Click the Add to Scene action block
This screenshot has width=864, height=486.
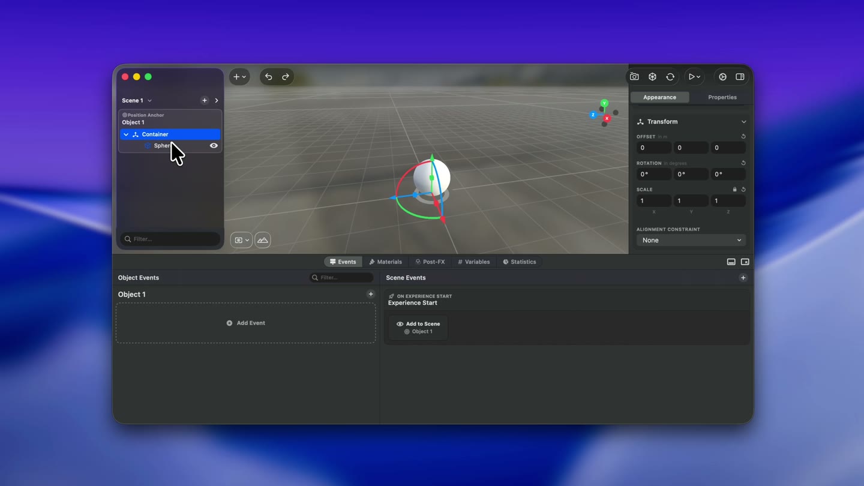click(x=418, y=328)
